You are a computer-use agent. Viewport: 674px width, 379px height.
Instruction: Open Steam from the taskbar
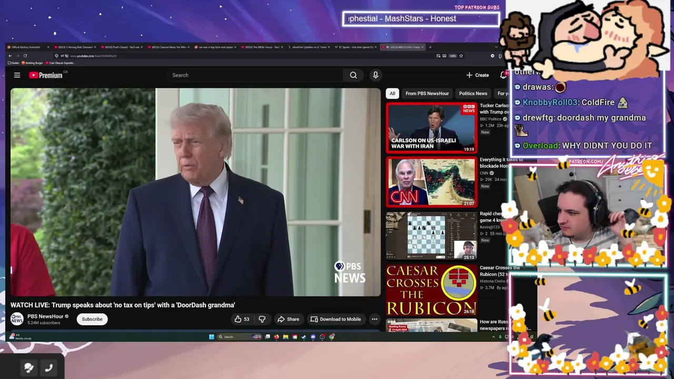(304, 337)
